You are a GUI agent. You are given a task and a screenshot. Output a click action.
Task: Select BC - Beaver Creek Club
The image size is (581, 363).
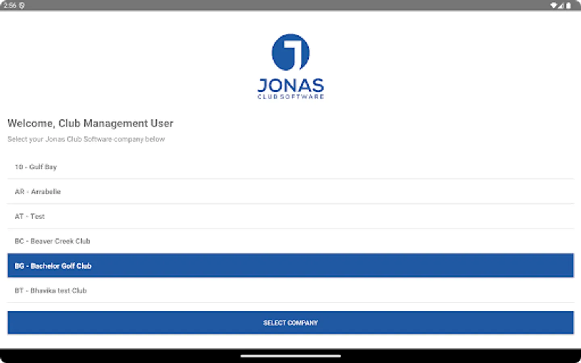[x=290, y=241]
